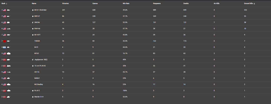Sort table by Rank column arrow
Image resolution: width=271 pixels, height=104 pixels.
pos(7,4)
